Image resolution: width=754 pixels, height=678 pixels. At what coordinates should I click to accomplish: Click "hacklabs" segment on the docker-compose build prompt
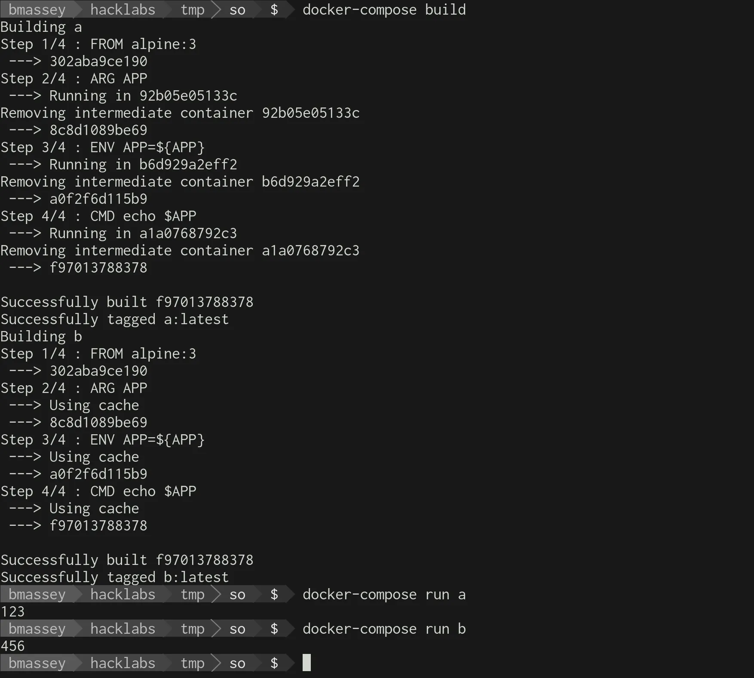tap(123, 9)
